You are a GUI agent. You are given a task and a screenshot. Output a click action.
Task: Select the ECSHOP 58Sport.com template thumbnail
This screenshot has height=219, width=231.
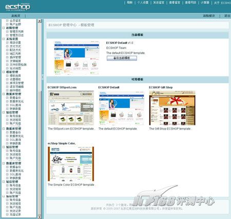click(x=71, y=108)
